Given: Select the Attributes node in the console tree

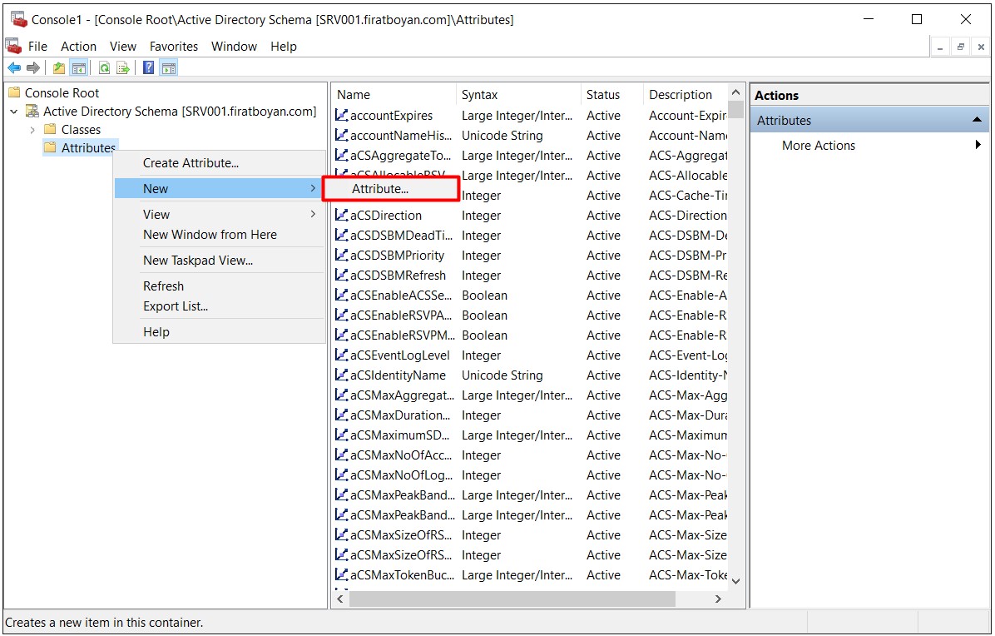Looking at the screenshot, I should 88,148.
